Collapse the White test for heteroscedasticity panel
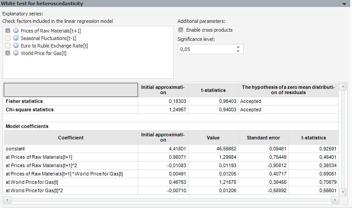Image resolution: width=352 pixels, height=208 pixels. pyautogui.click(x=344, y=4)
